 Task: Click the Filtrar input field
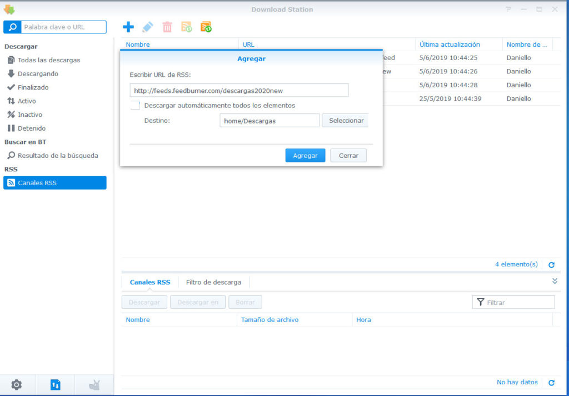coord(513,302)
